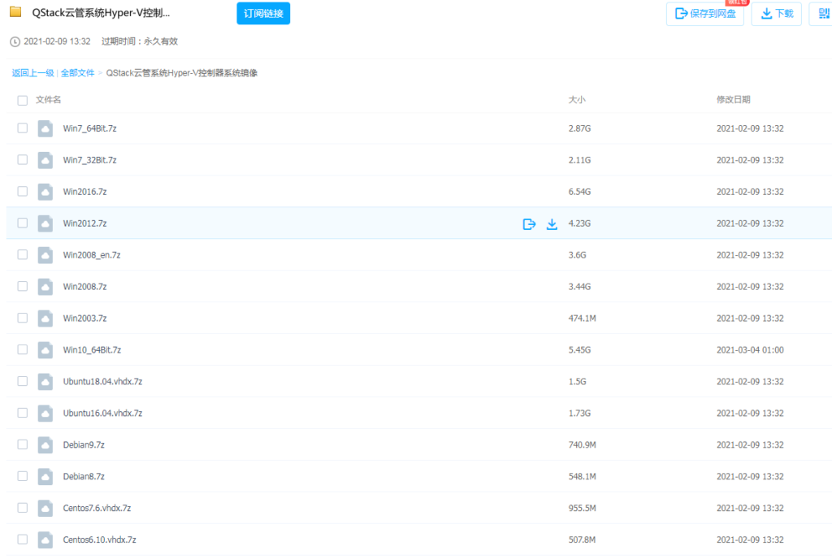The height and width of the screenshot is (559, 832).
Task: Click the file icon for Debian8.7z
Action: click(x=45, y=476)
